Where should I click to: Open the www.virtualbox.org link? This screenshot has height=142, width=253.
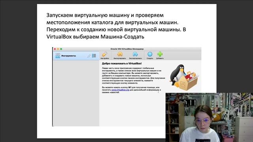click(120, 90)
